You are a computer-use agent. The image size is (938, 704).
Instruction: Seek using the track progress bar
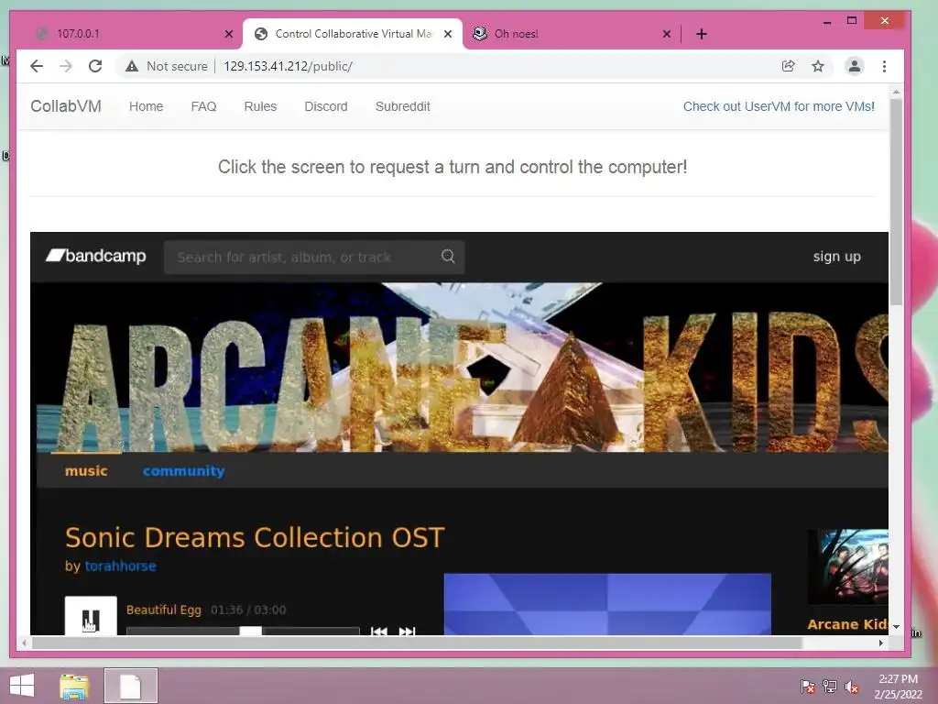pos(242,631)
